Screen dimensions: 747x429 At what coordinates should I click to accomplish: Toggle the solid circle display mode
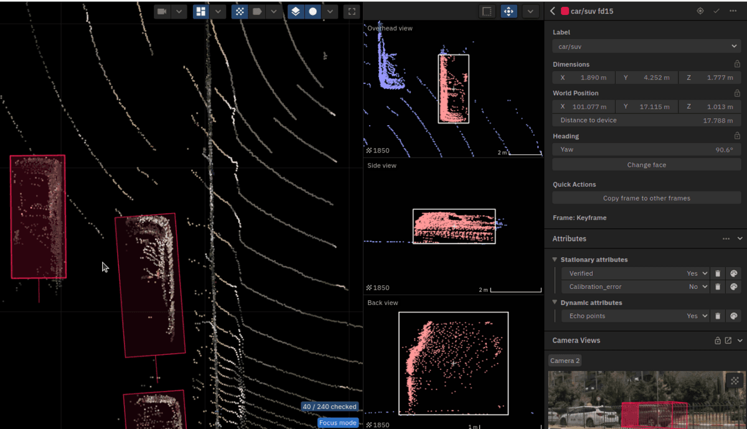point(312,11)
